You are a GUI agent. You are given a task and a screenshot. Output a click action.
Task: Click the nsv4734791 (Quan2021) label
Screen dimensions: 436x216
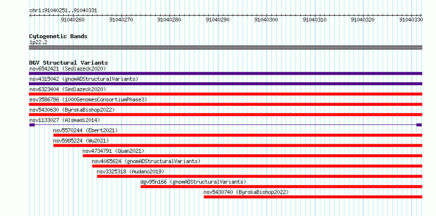(114, 151)
